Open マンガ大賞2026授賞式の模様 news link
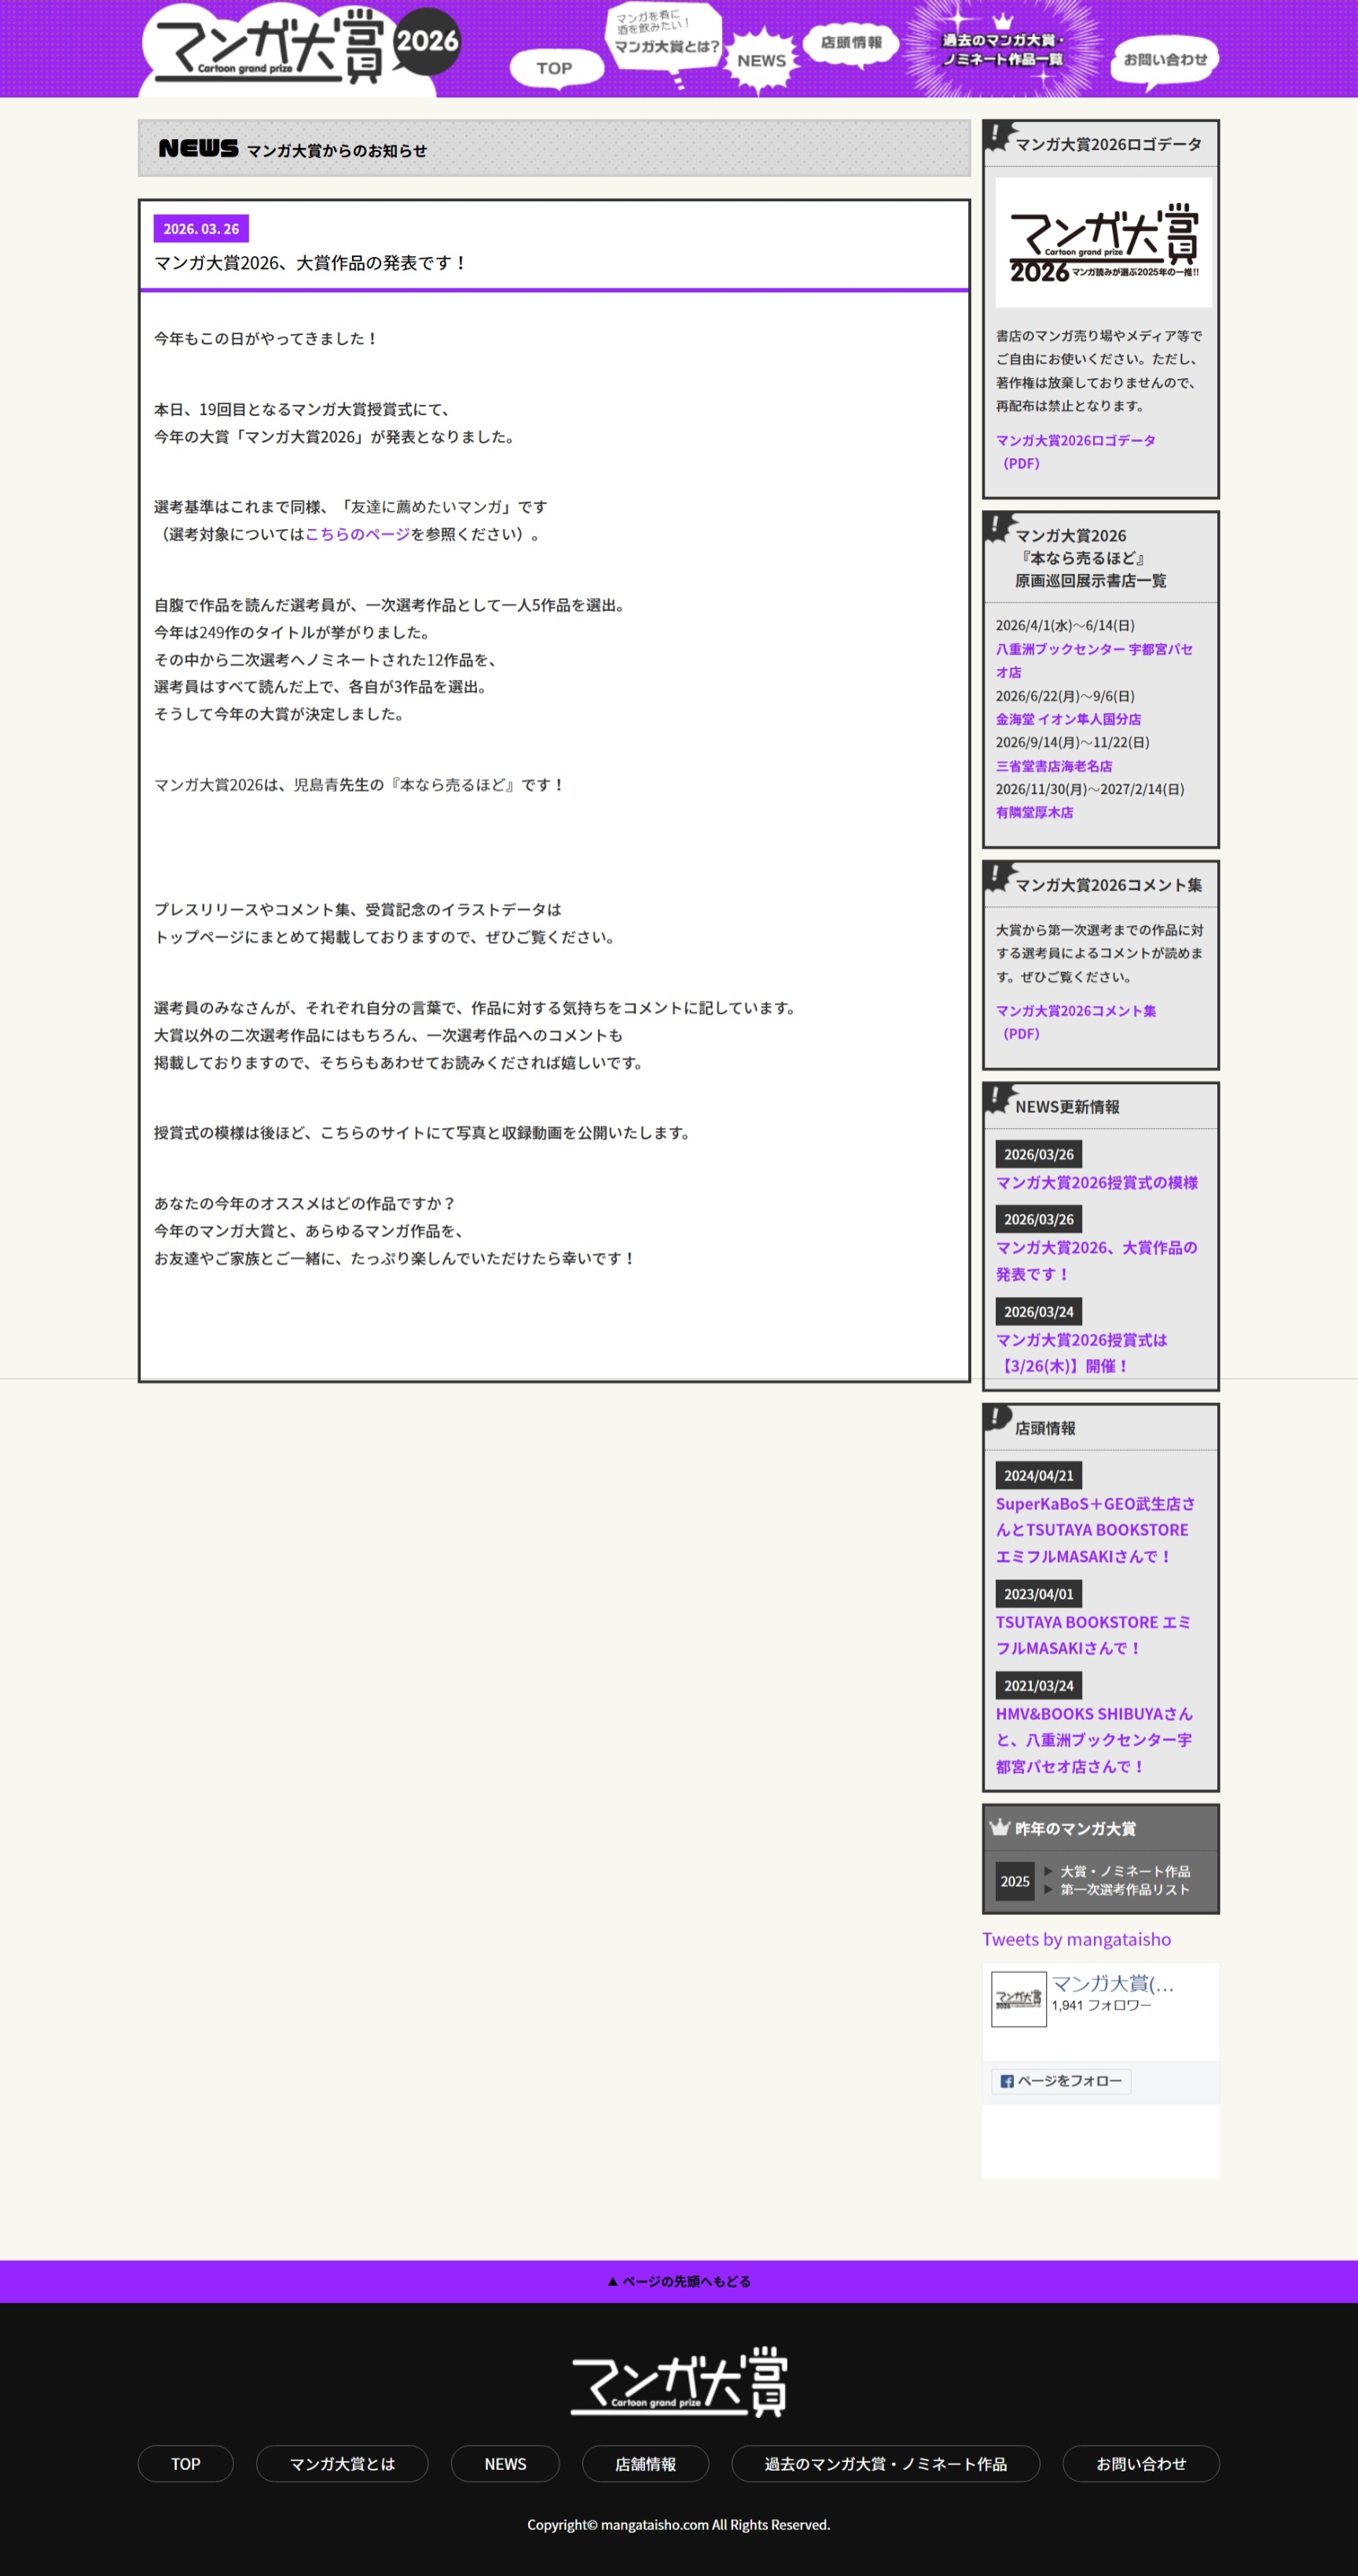Screen dimensions: 1358x2576 (x=1095, y=1182)
